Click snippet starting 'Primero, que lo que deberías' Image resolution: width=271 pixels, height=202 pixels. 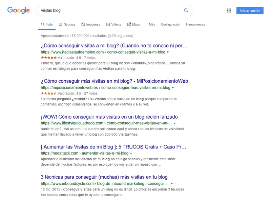(x=113, y=66)
